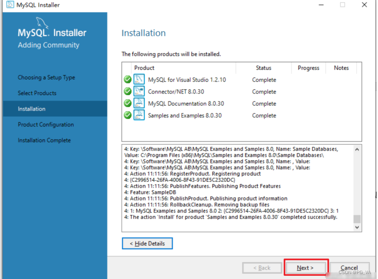The image size is (378, 279).
Task: Click the Back button
Action: 262,268
